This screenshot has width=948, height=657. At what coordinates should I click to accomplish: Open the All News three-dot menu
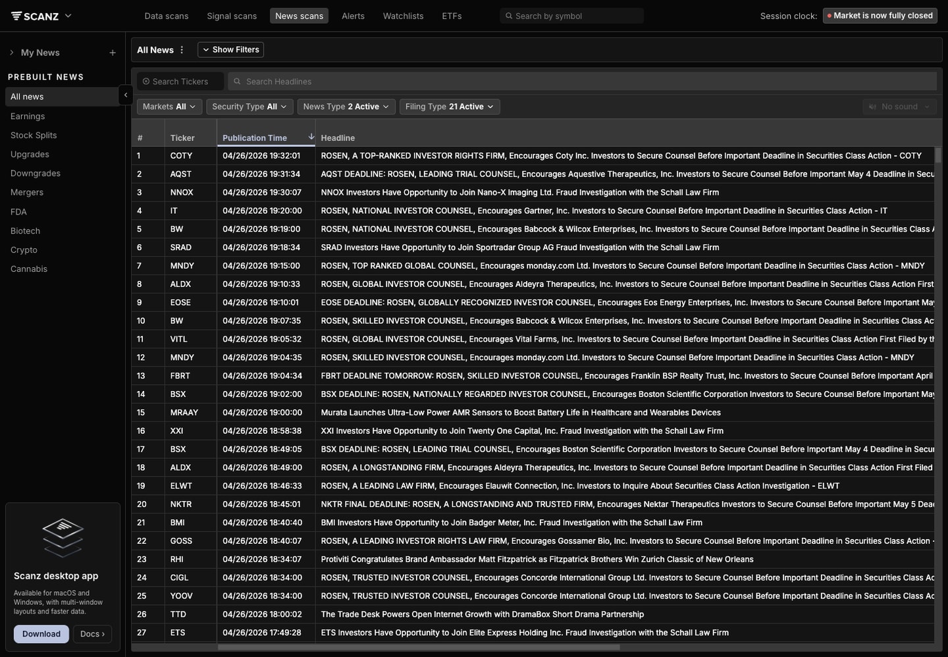pos(182,50)
